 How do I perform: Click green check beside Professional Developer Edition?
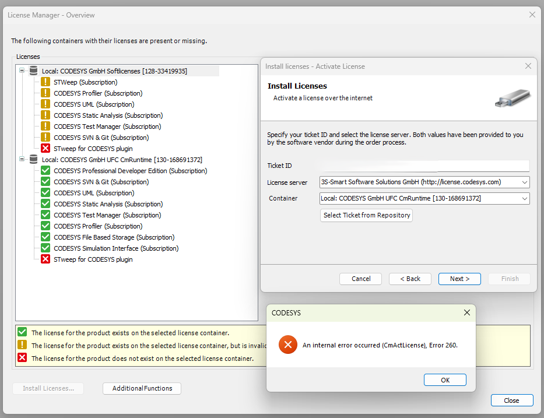45,171
